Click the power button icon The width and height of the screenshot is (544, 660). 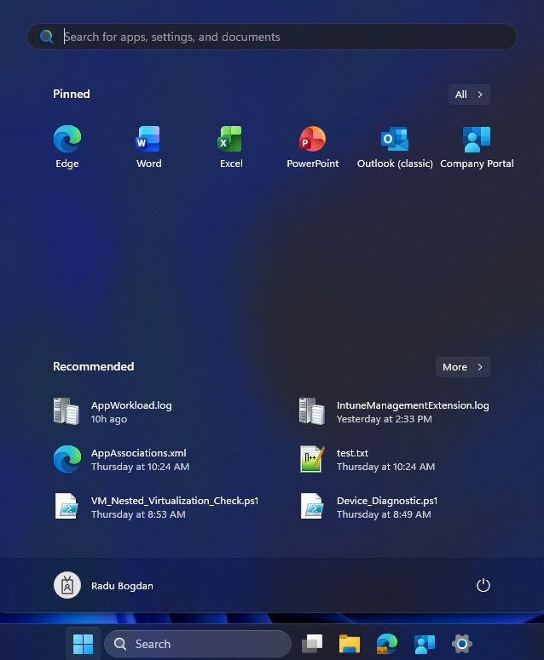click(483, 585)
